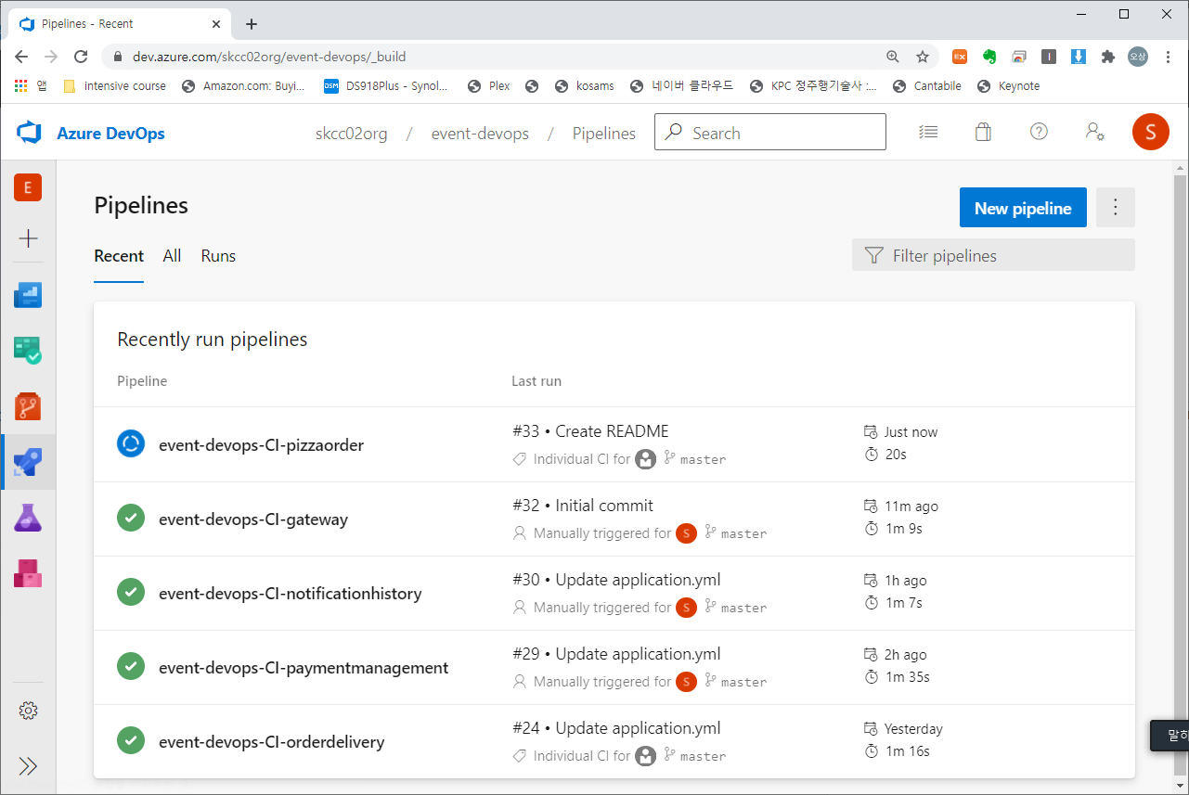
Task: Select the Recent tab
Action: pos(119,256)
